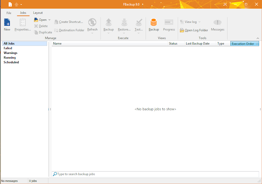Sort by the Status column header
Image resolution: width=262 pixels, height=184 pixels.
[176, 43]
